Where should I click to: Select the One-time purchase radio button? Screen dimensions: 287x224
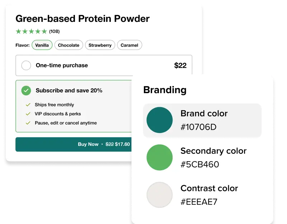coord(25,66)
